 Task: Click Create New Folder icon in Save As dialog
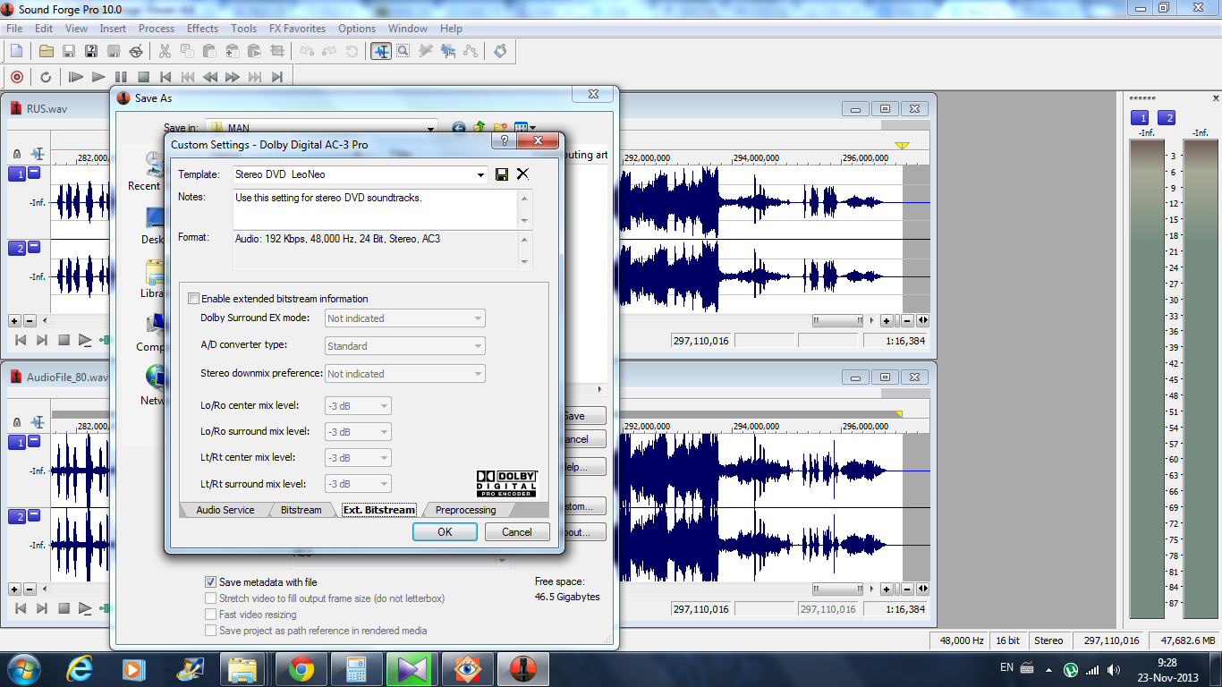[x=500, y=129]
